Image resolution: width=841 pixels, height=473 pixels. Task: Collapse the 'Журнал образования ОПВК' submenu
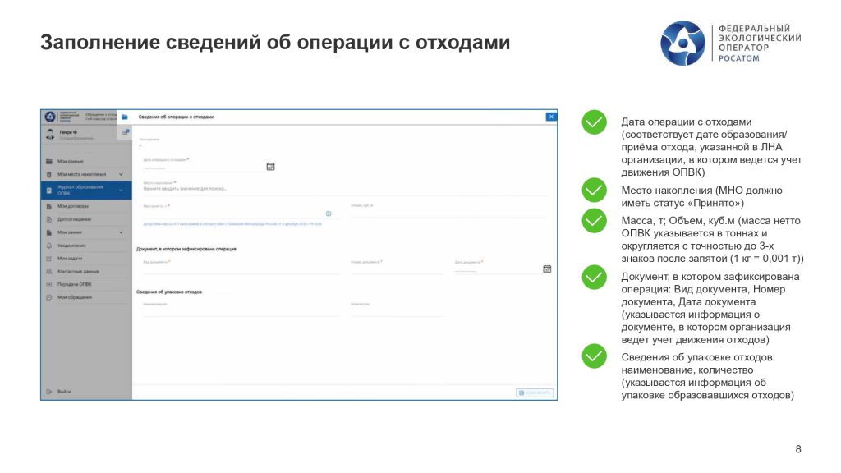(x=122, y=191)
